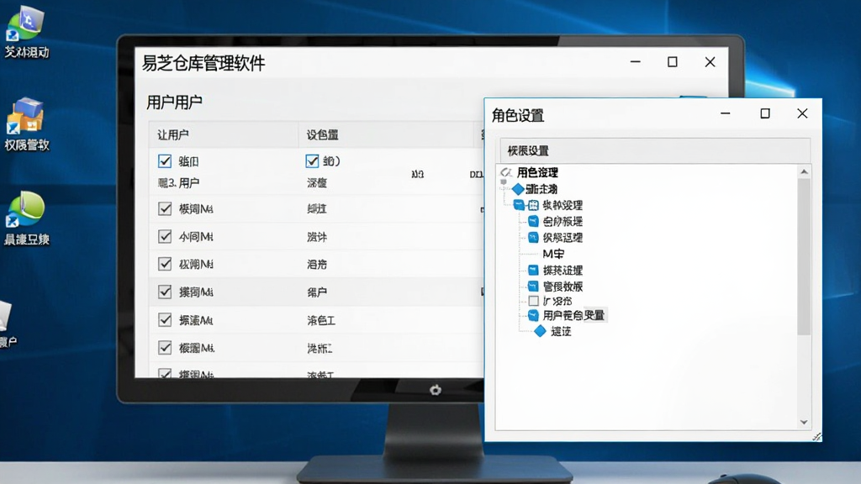Select the 用色管理 root node

coord(537,172)
